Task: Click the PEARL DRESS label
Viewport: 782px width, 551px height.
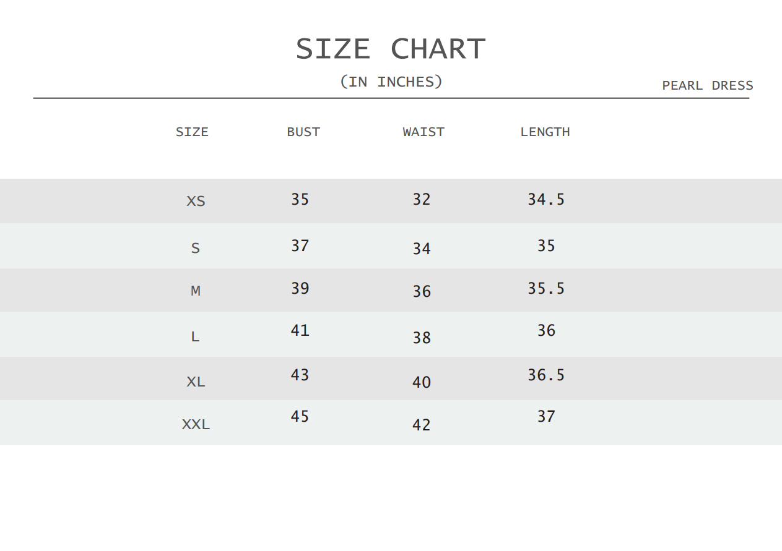Action: [x=708, y=85]
